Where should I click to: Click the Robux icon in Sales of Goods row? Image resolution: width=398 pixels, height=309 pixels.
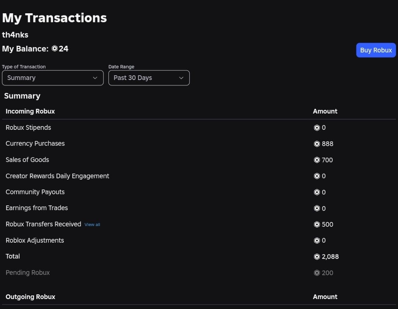[x=317, y=160]
